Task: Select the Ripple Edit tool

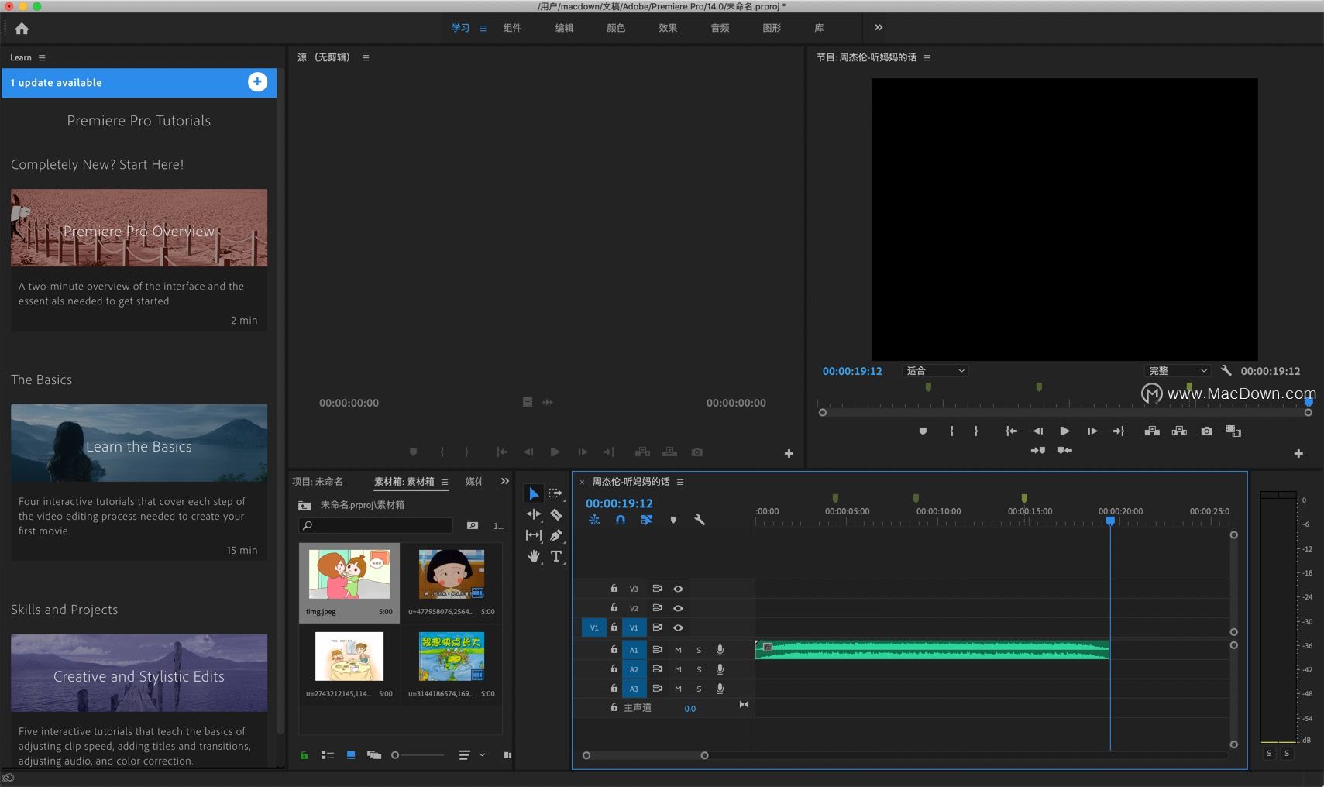Action: tap(534, 514)
